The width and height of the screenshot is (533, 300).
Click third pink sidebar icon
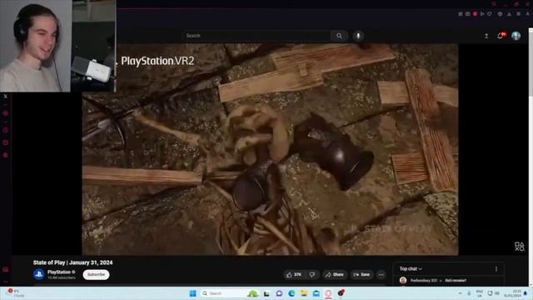(x=6, y=142)
